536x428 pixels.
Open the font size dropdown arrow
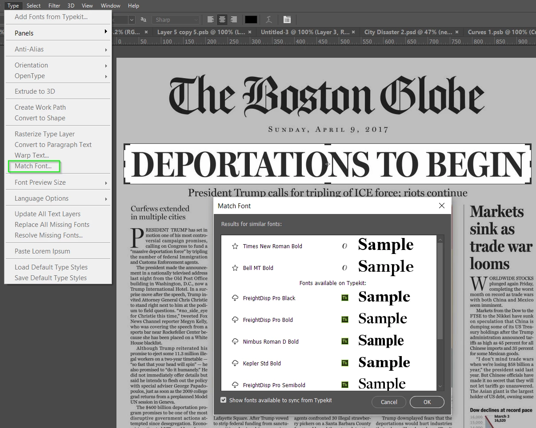point(132,20)
